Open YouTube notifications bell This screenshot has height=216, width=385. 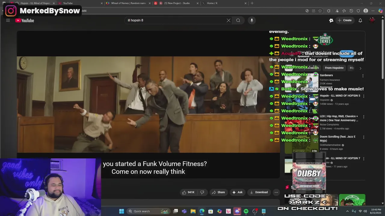pyautogui.click(x=360, y=20)
